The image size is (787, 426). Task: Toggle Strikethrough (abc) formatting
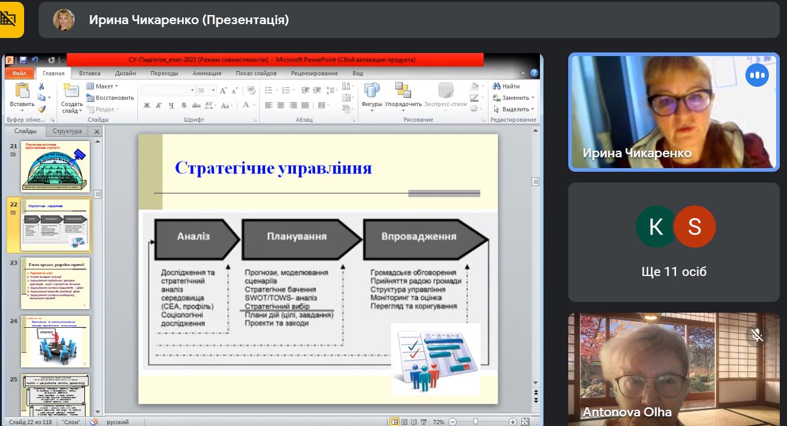[x=196, y=105]
